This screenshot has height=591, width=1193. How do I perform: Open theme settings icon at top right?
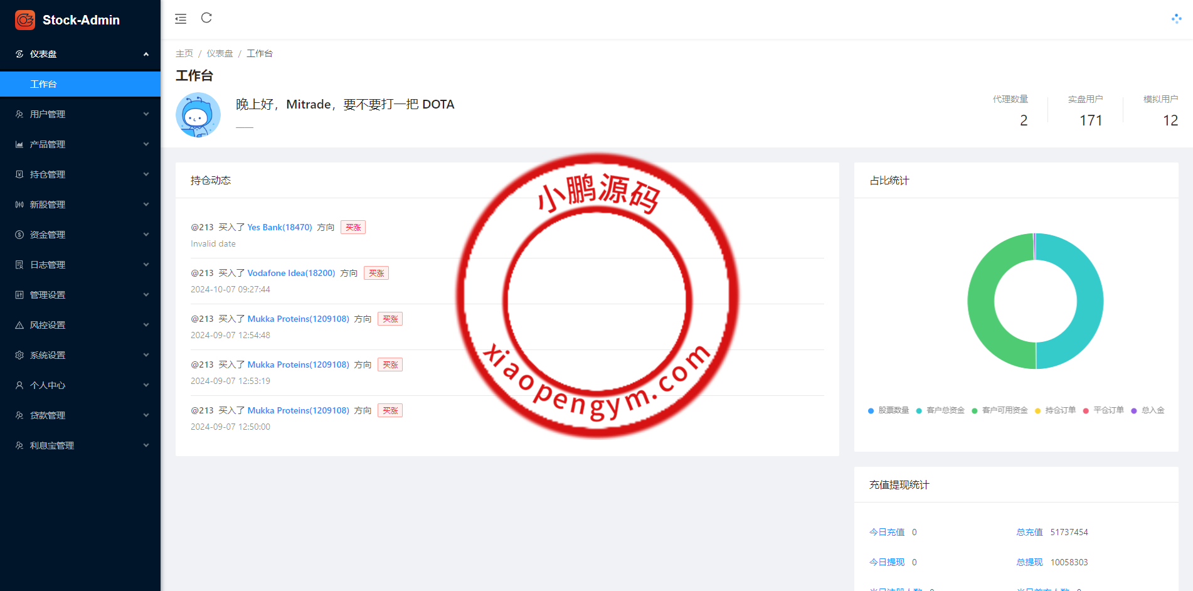click(x=1176, y=19)
